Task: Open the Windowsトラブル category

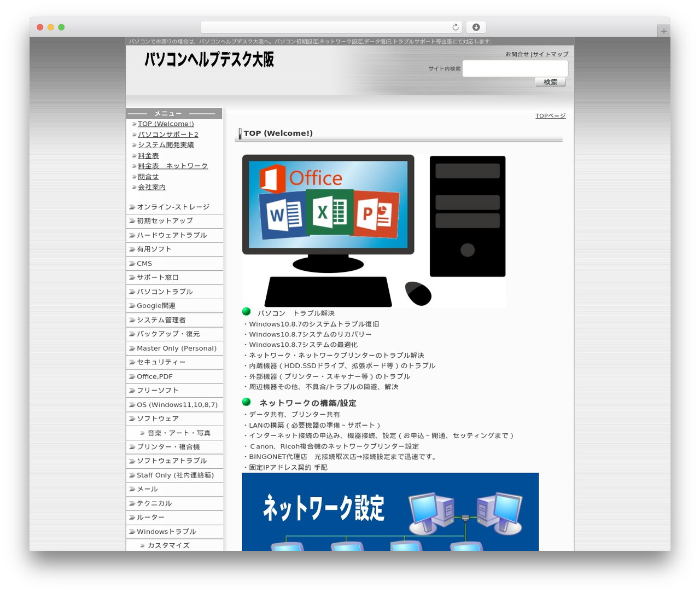Action: pos(174,532)
